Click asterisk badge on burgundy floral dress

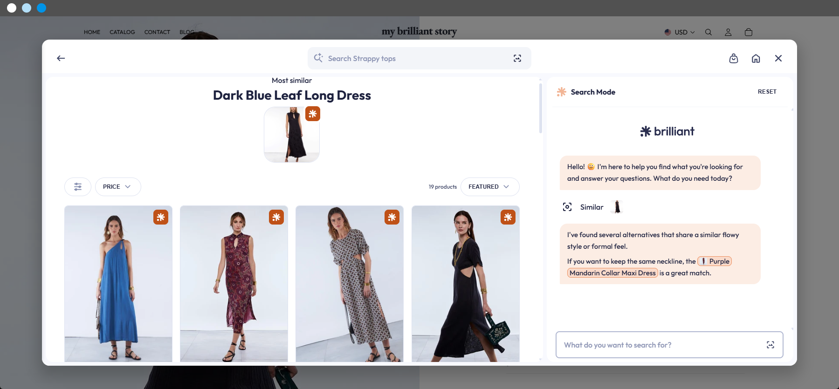(276, 217)
